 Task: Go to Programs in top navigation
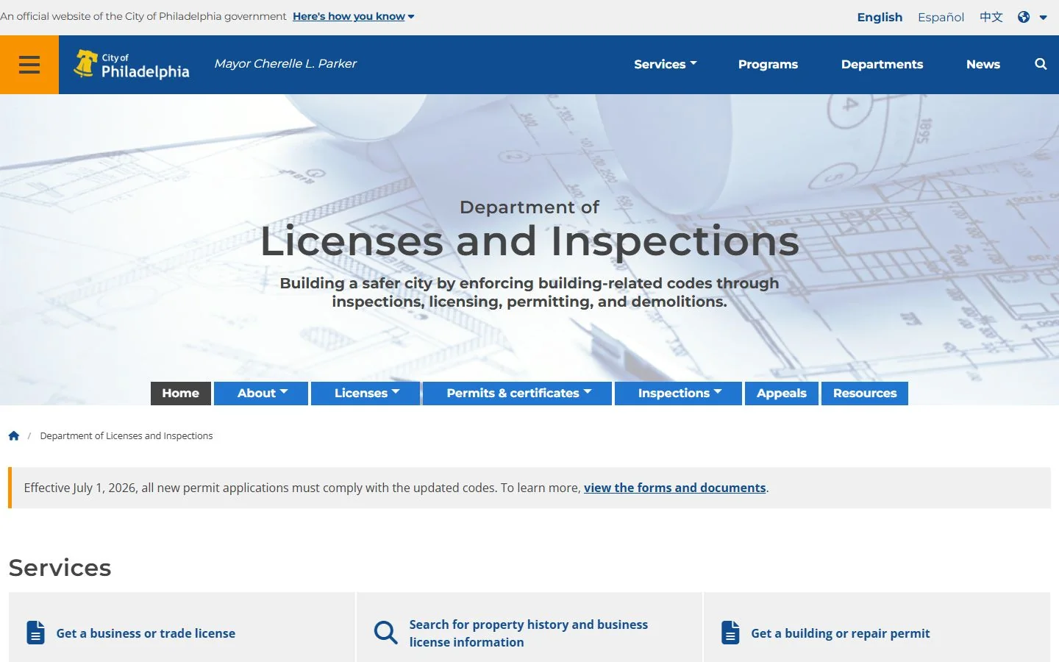tap(768, 64)
